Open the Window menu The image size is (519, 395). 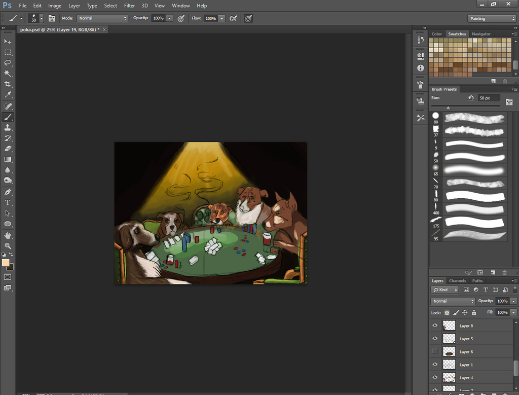181,6
